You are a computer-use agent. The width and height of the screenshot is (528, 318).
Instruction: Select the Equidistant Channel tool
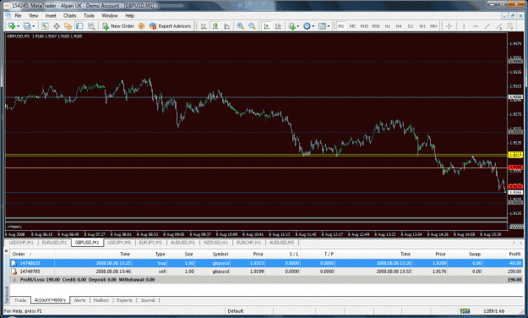(498, 26)
